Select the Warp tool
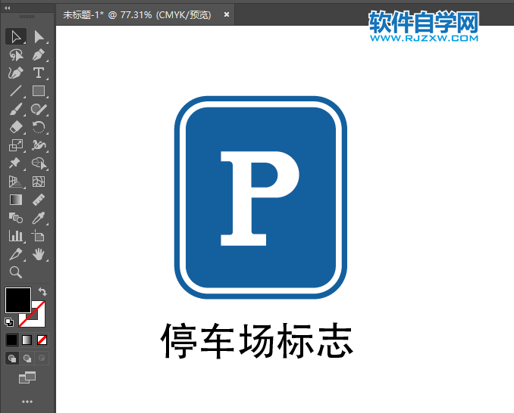Viewport: 514px width, 413px height. point(39,145)
